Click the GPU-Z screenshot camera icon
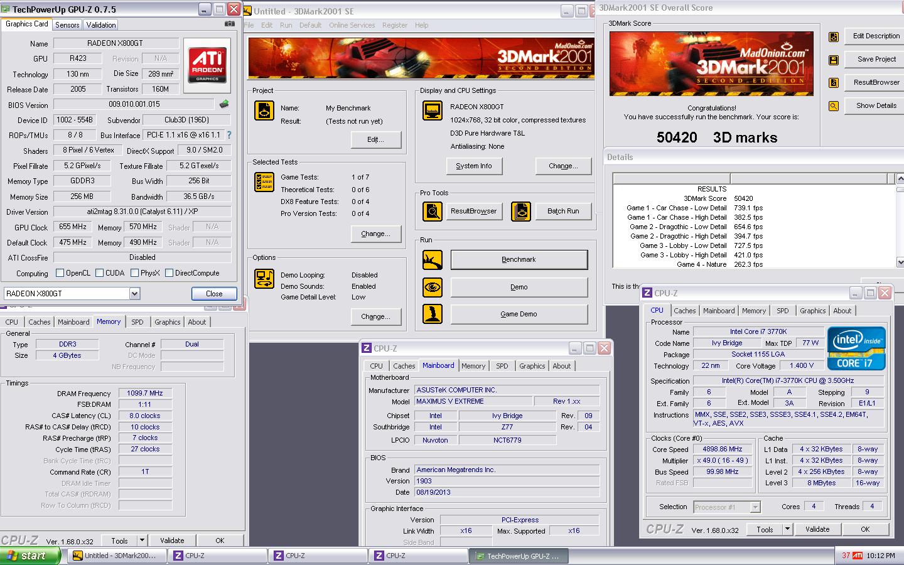 tap(230, 24)
